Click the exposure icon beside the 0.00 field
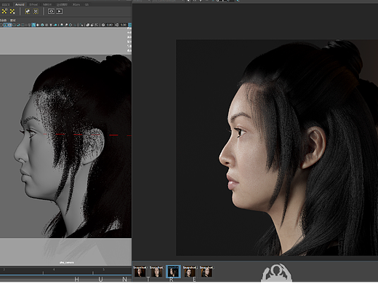 pos(103,25)
